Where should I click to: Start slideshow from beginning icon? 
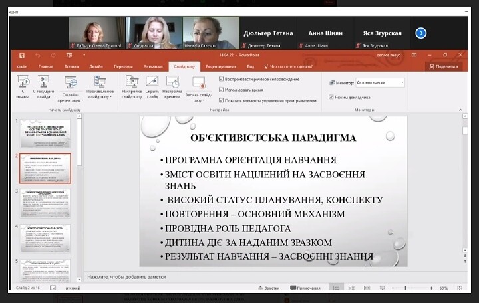click(x=23, y=86)
